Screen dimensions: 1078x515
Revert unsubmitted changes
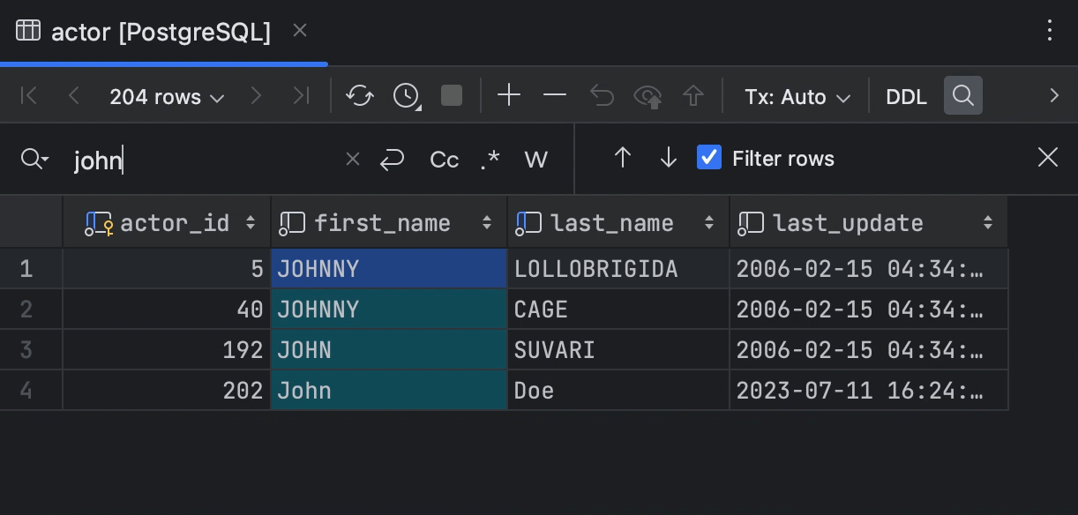[602, 96]
